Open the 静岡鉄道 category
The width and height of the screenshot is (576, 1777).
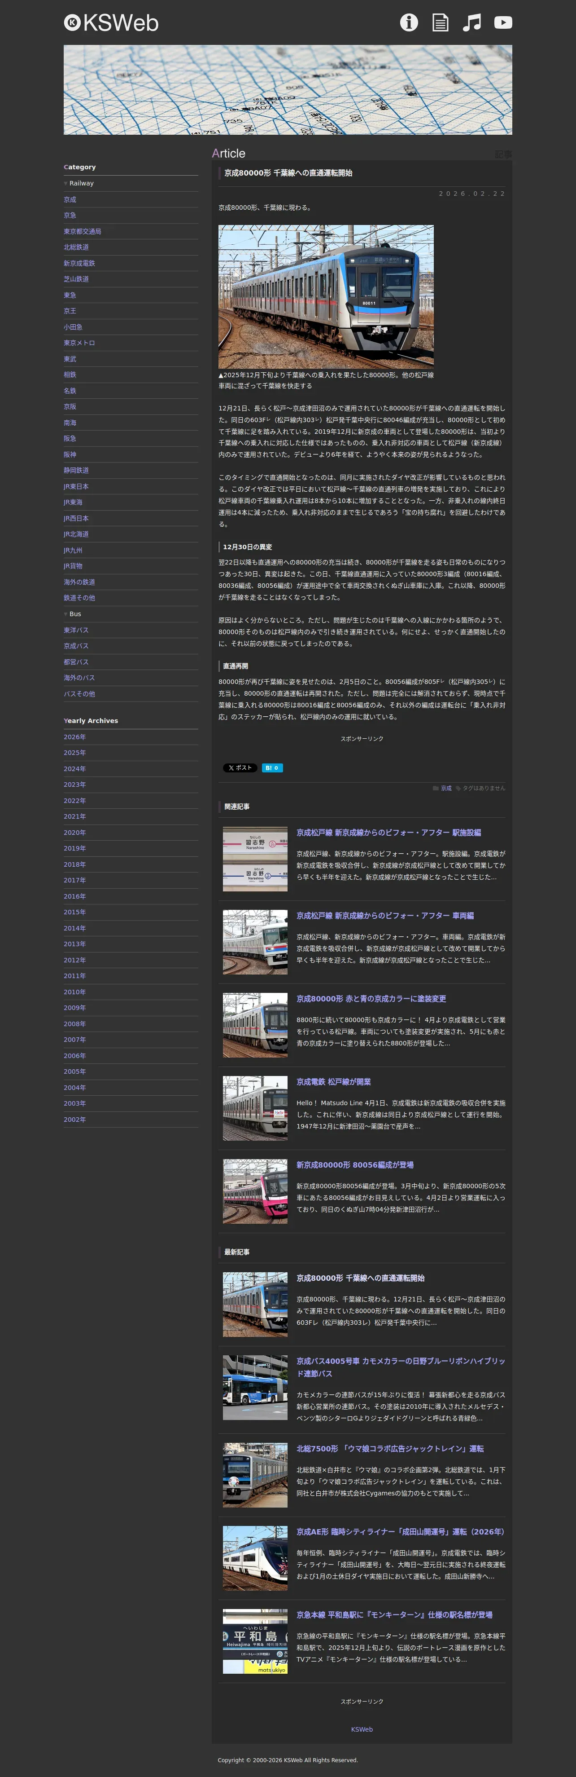click(x=76, y=471)
